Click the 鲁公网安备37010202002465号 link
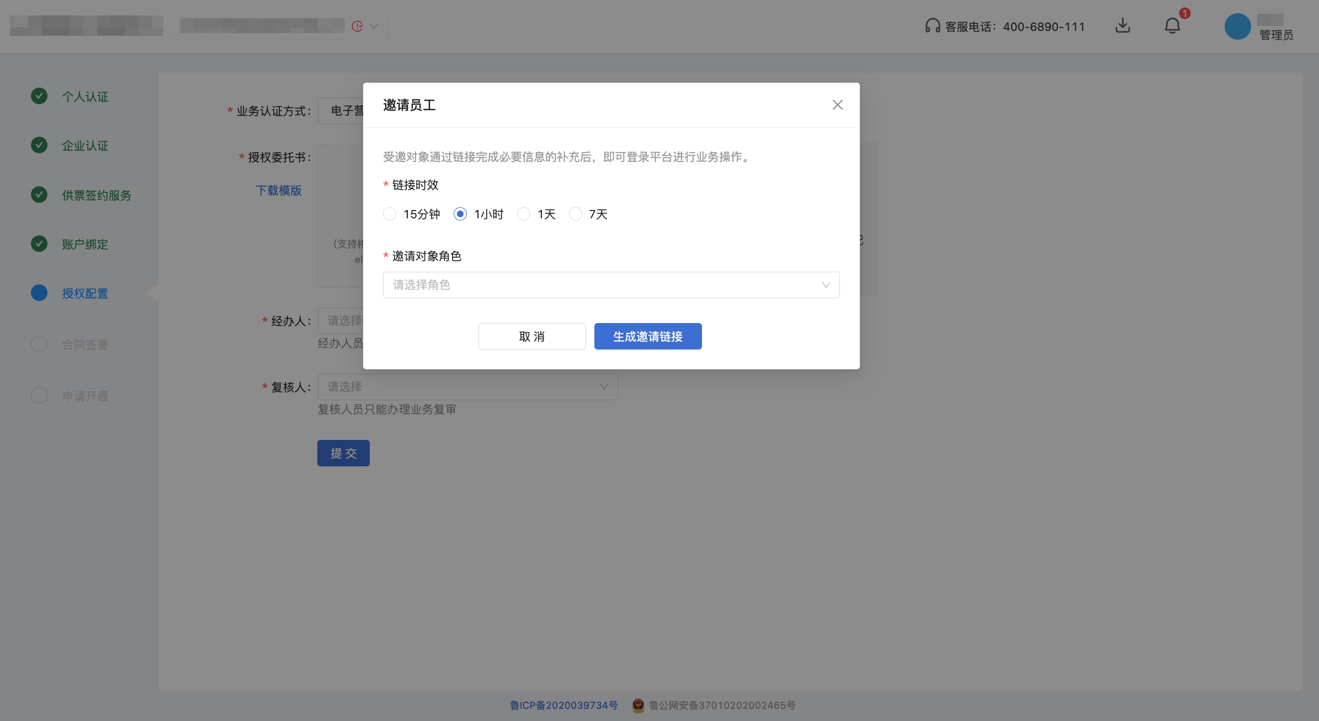 click(722, 706)
